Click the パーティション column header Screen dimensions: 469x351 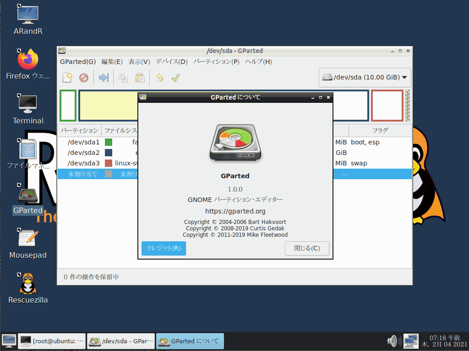[80, 130]
